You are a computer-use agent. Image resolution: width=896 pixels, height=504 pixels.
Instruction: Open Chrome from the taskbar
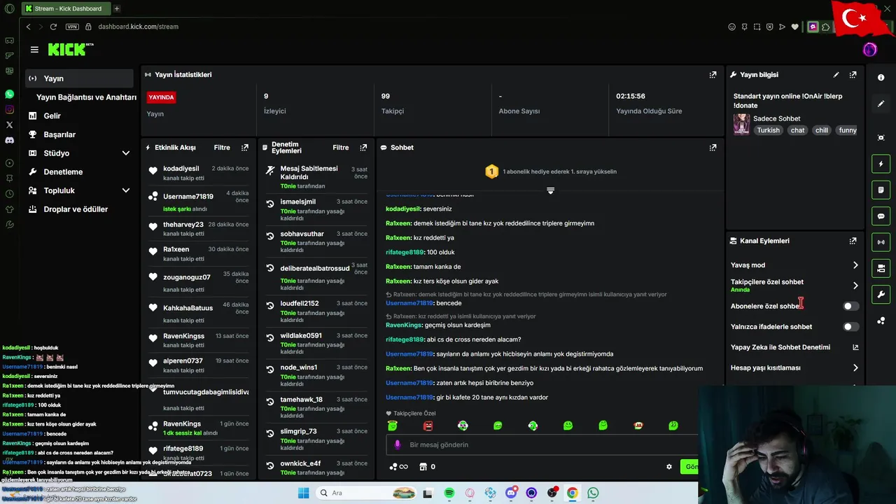click(573, 493)
